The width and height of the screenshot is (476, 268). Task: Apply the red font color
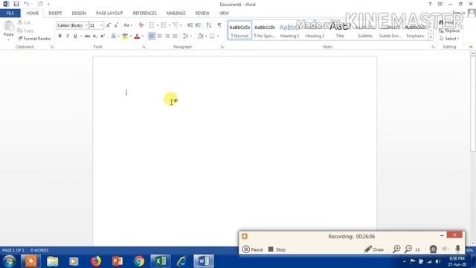pyautogui.click(x=137, y=36)
